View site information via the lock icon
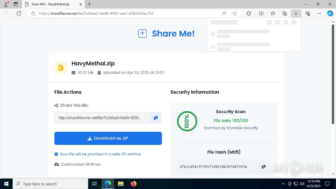Viewport: 336px width, 189px height. [x=33, y=13]
